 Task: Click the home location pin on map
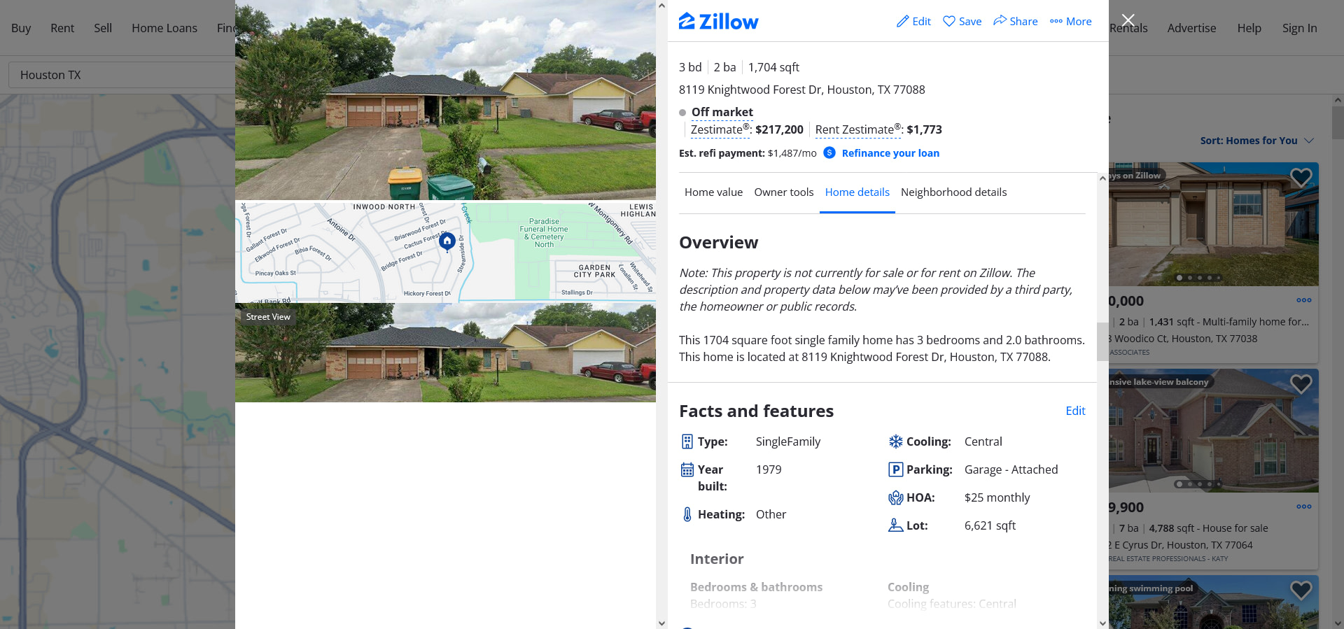click(x=447, y=241)
